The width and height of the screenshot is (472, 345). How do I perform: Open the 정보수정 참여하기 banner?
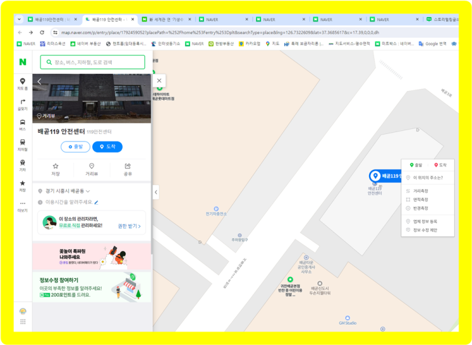(91, 287)
